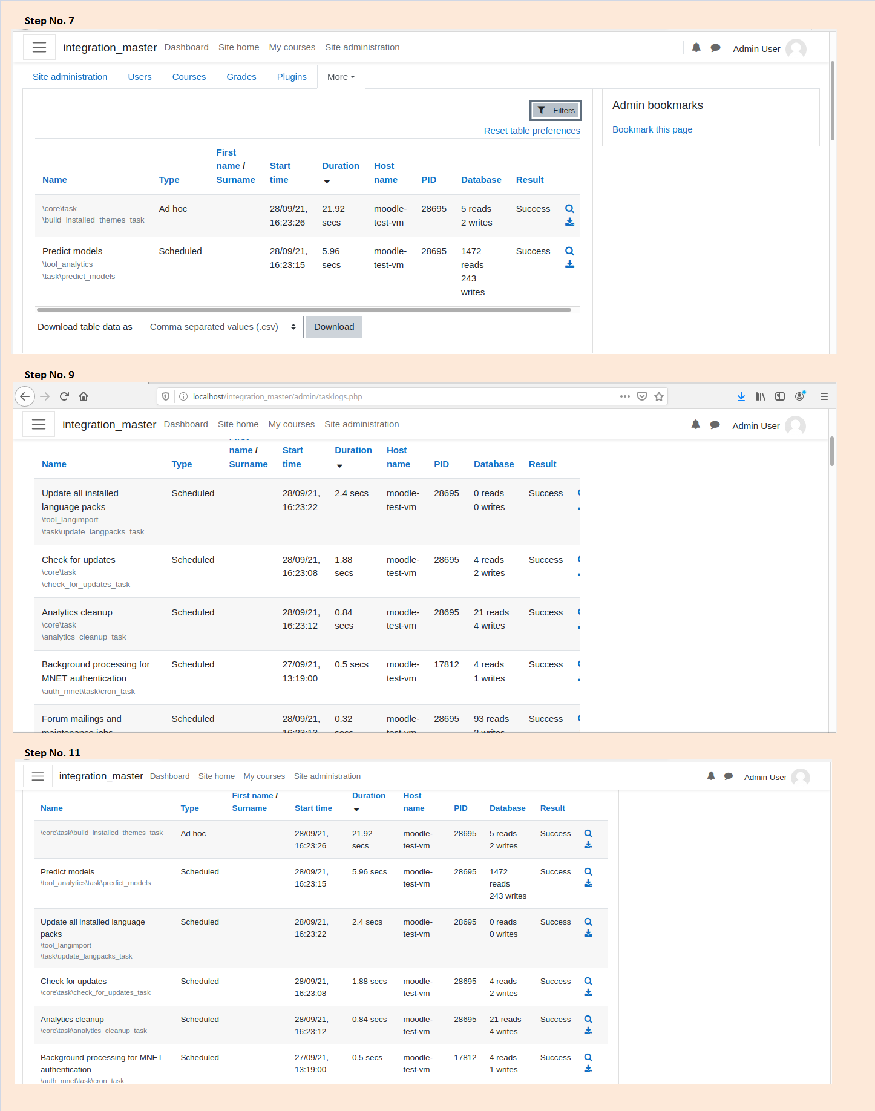Click the Check for updates task name, Step 9
The image size is (875, 1111).
point(79,560)
